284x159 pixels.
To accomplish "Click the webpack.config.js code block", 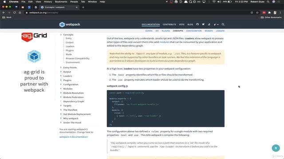I will click(x=166, y=109).
